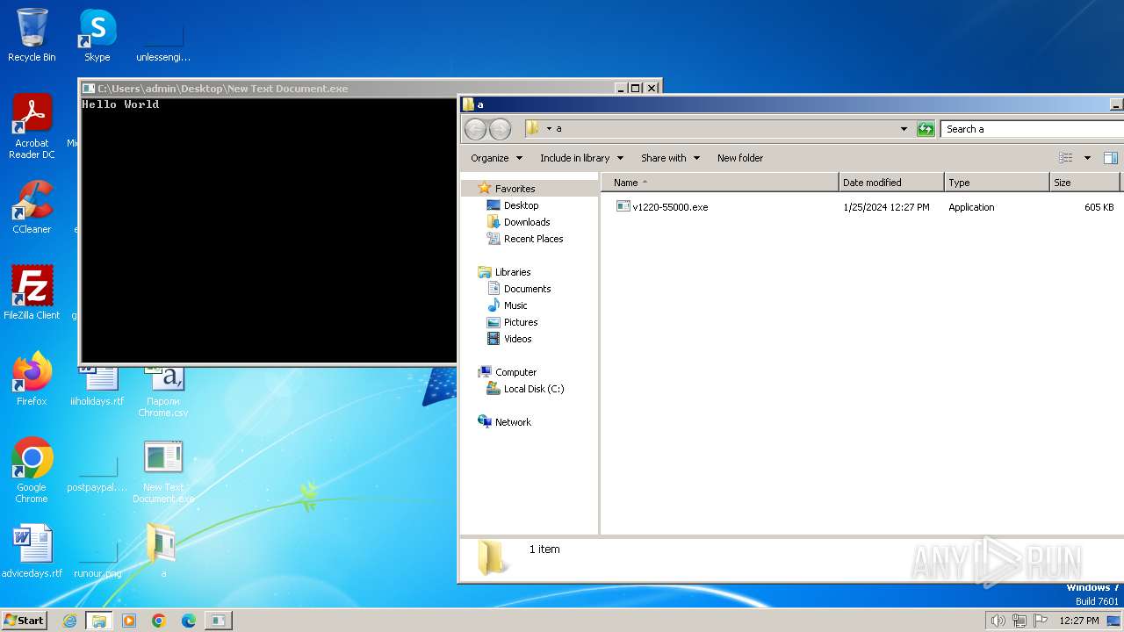The width and height of the screenshot is (1124, 632).
Task: Select Computer in navigation pane
Action: pyautogui.click(x=515, y=372)
